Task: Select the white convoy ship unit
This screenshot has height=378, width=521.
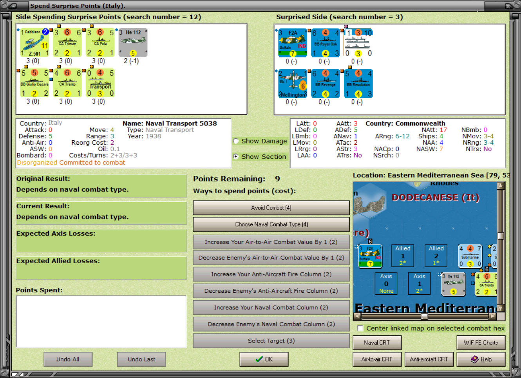Action: [x=358, y=43]
